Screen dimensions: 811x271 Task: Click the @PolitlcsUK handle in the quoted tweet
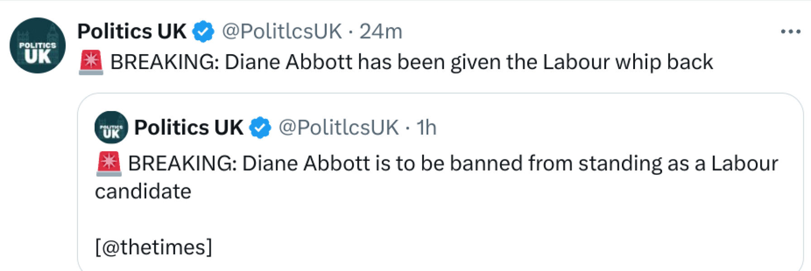[339, 128]
